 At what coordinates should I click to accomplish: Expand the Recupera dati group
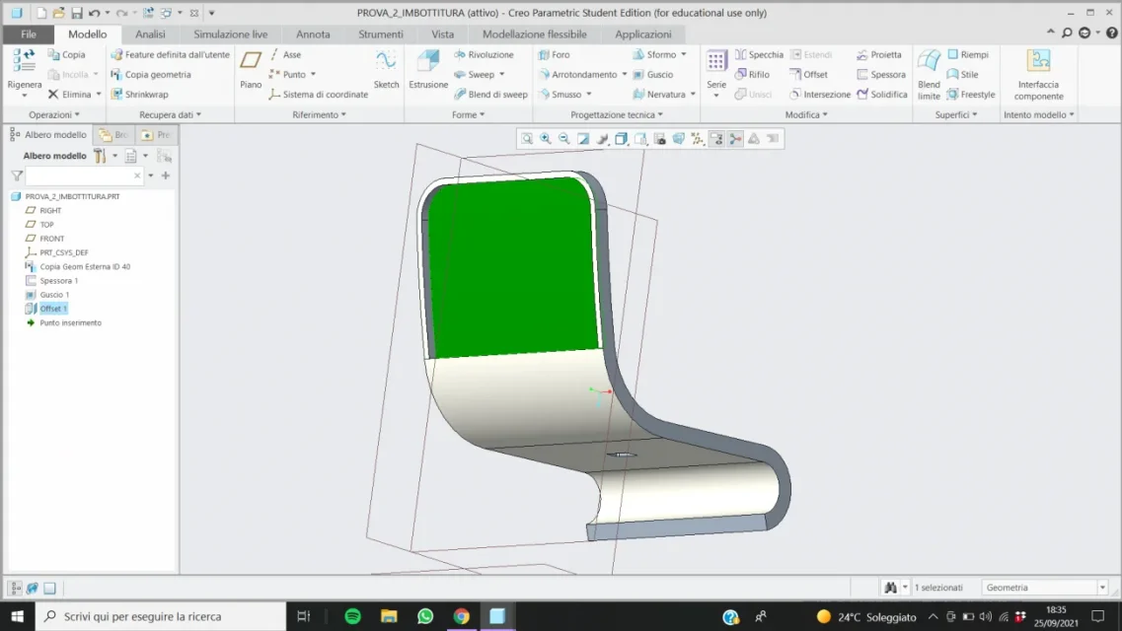coord(171,114)
